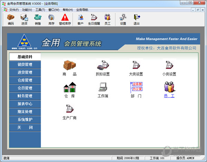The width and height of the screenshot is (207, 162).
Task: Click the 进货 toolbar icon
Action: click(24, 19)
